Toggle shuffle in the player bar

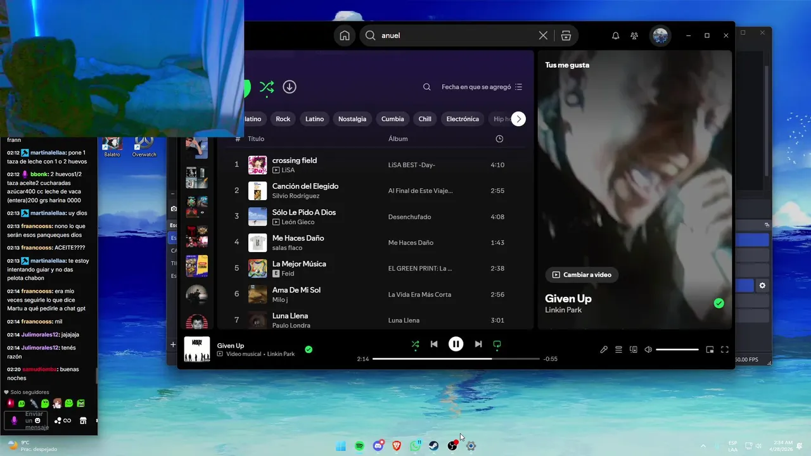(415, 344)
